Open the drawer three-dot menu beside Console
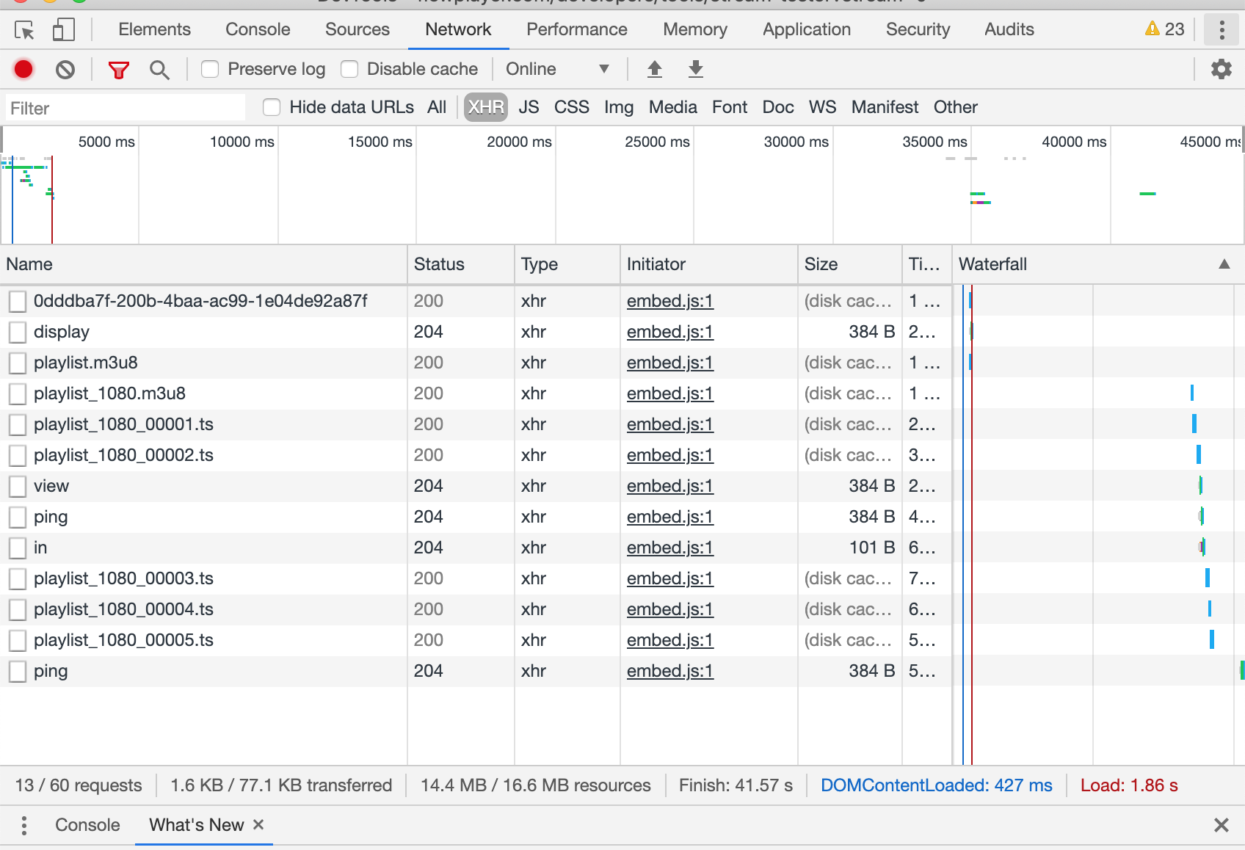 [24, 825]
